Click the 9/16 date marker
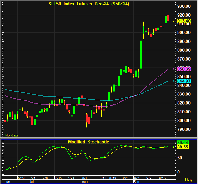198x185 pixels. point(162,178)
